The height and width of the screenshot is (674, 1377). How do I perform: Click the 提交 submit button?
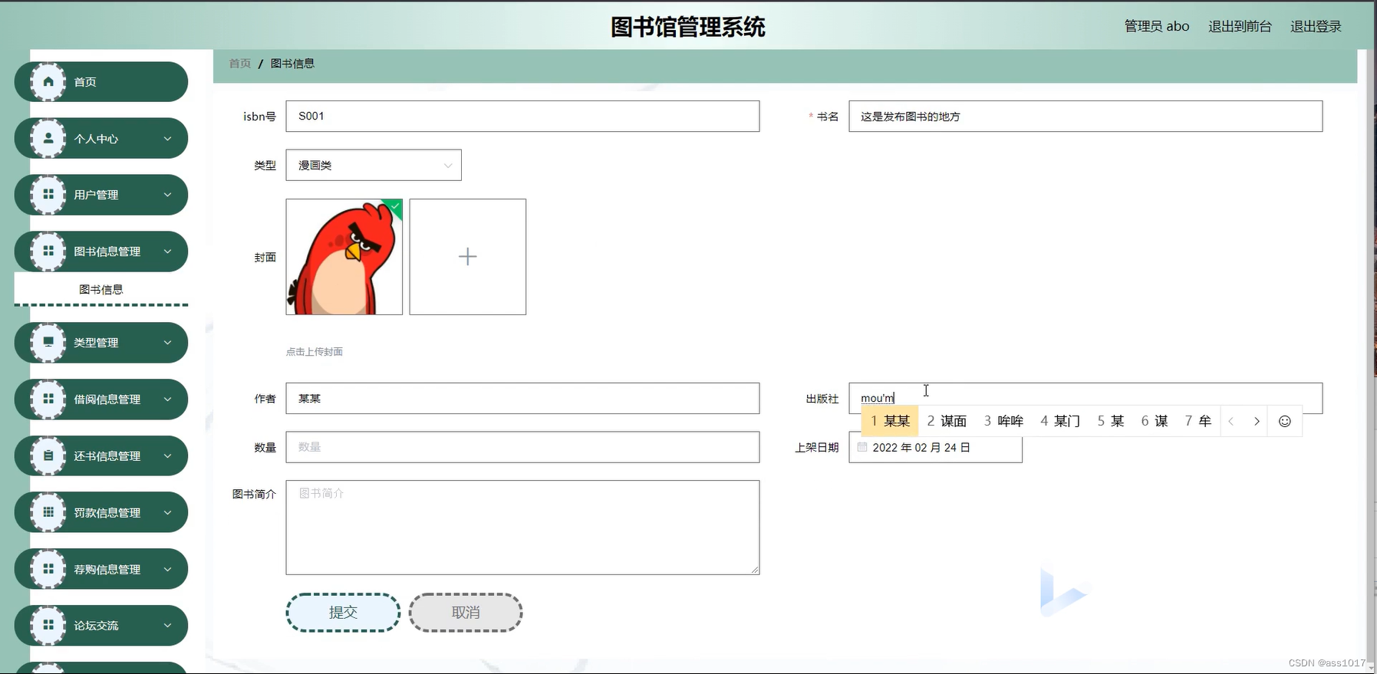343,612
